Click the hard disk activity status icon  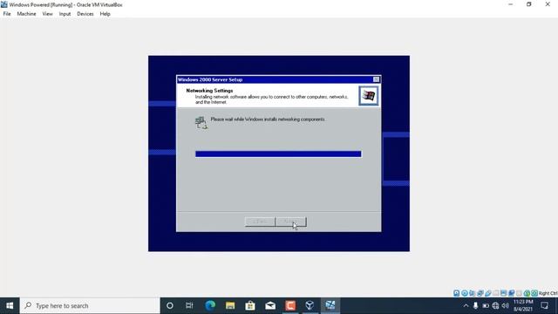(457, 293)
